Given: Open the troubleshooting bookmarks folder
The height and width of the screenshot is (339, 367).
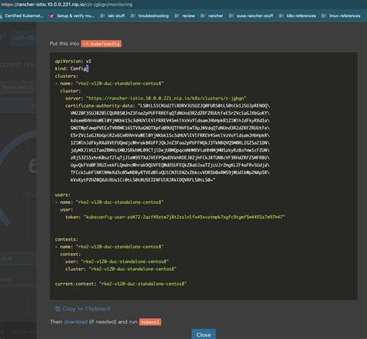Looking at the screenshot, I should (x=150, y=15).
